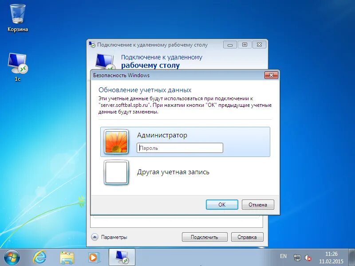Open Windows Explorer from the taskbar
This screenshot has height=266, width=355.
pos(67,258)
